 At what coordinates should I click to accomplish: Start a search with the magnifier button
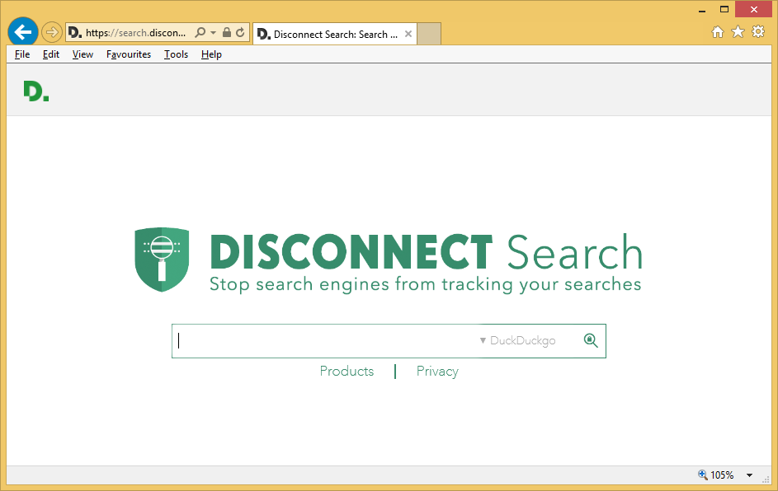tap(591, 340)
